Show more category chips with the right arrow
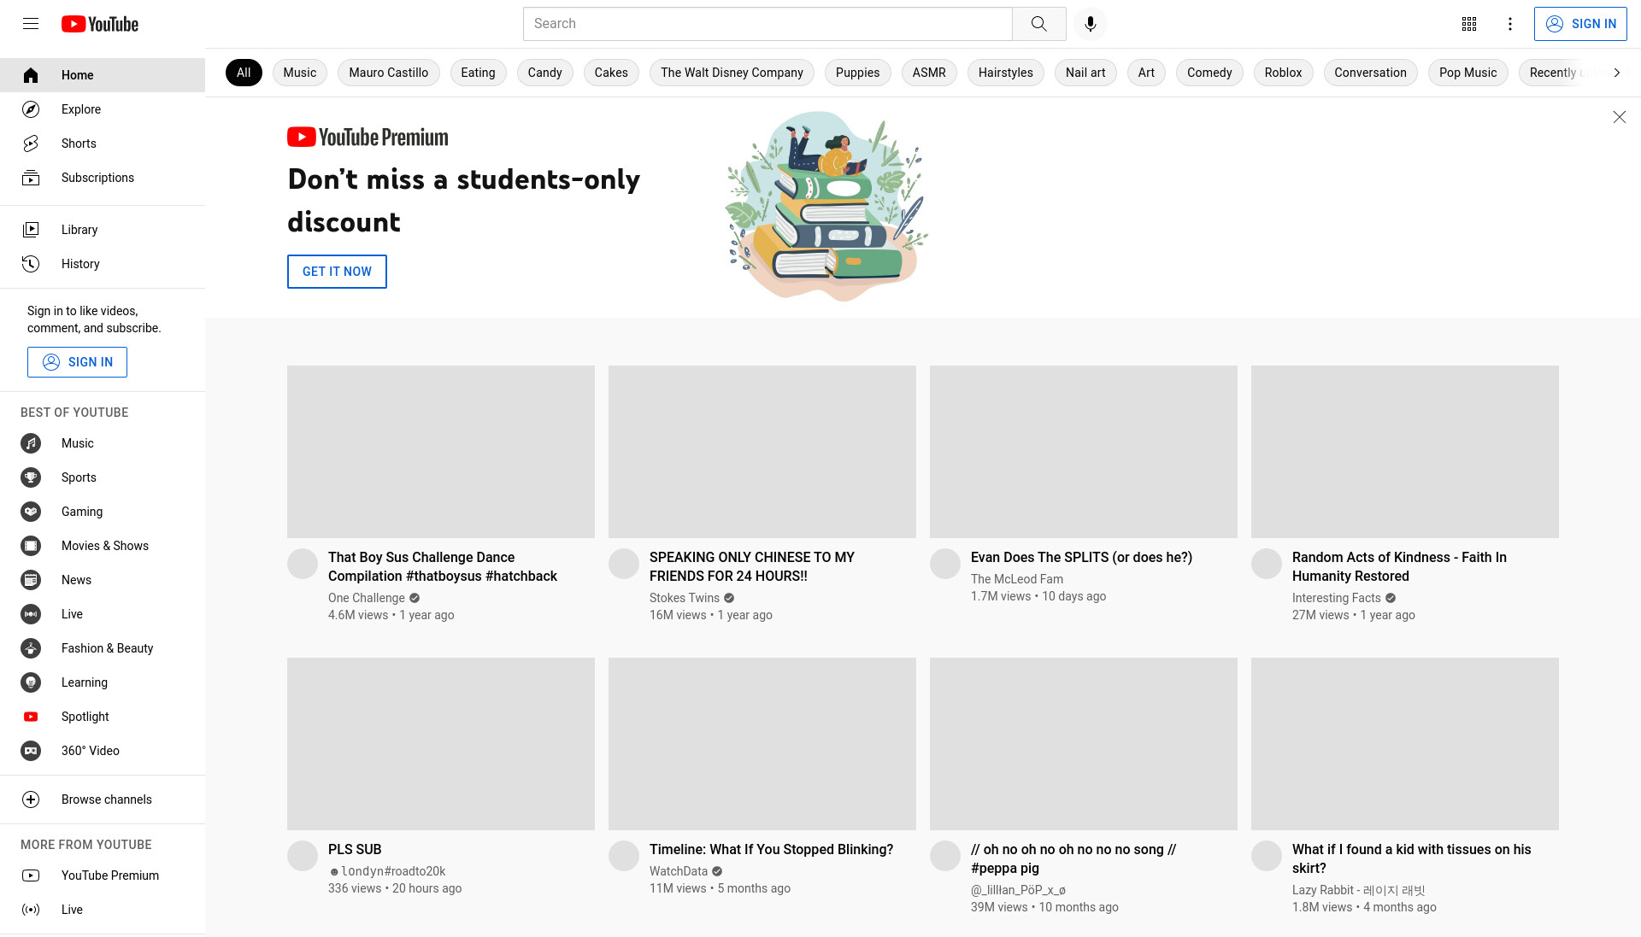Screen dimensions: 1641x937 click(x=1616, y=73)
